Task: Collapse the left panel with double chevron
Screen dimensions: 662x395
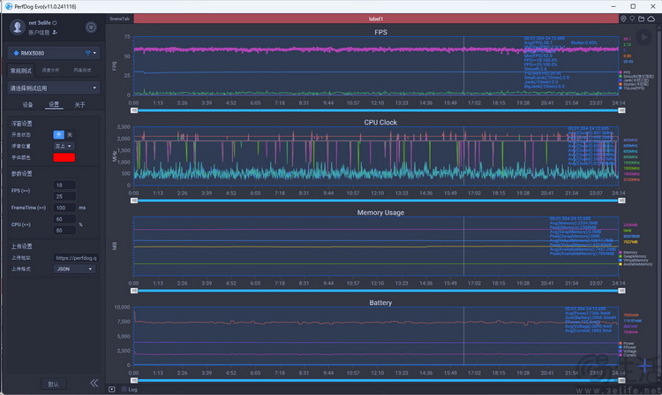Action: (94, 384)
